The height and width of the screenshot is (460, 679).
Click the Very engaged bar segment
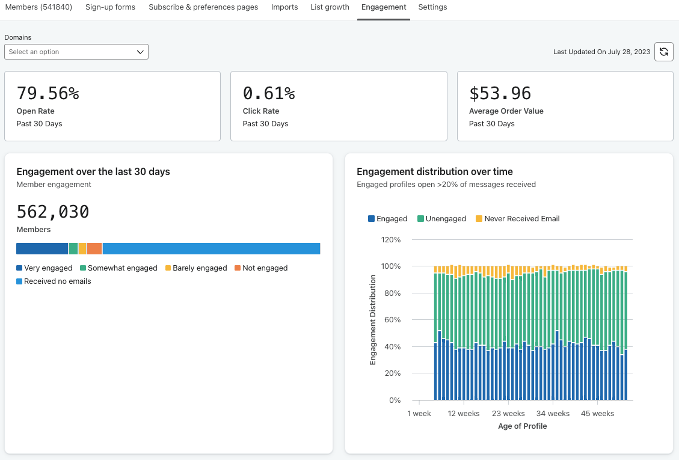pos(42,249)
